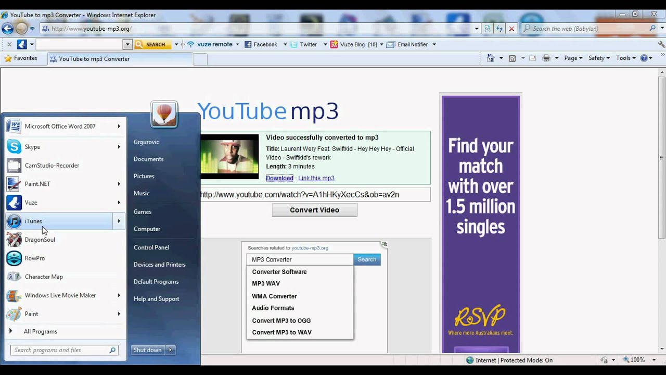This screenshot has height=375, width=666.
Task: Click the browser Back arrow button
Action: [x=8, y=28]
